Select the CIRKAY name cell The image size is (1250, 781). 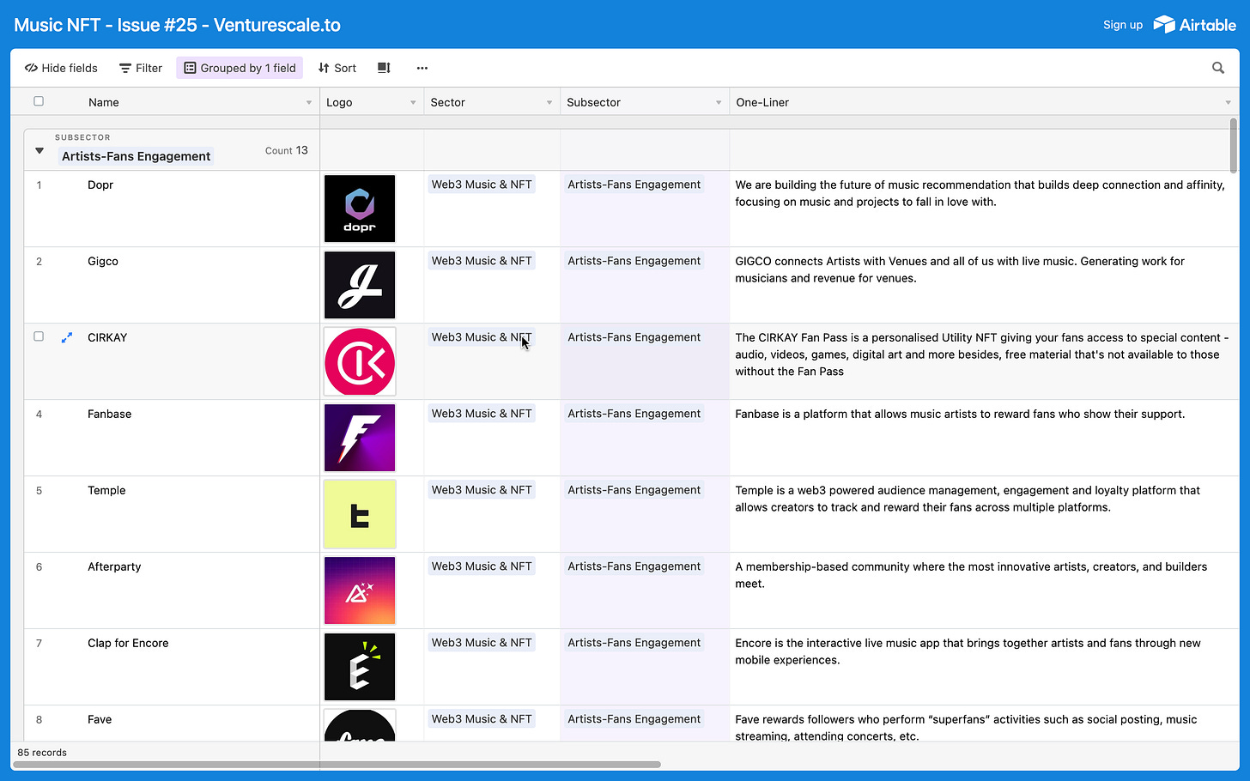click(172, 361)
